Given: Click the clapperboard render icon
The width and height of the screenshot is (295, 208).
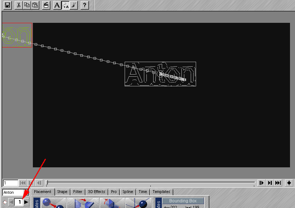Looking at the screenshot, I should (x=46, y=5).
